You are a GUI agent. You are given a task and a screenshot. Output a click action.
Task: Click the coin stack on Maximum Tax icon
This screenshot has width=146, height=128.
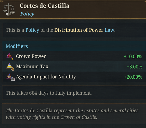click(x=13, y=69)
